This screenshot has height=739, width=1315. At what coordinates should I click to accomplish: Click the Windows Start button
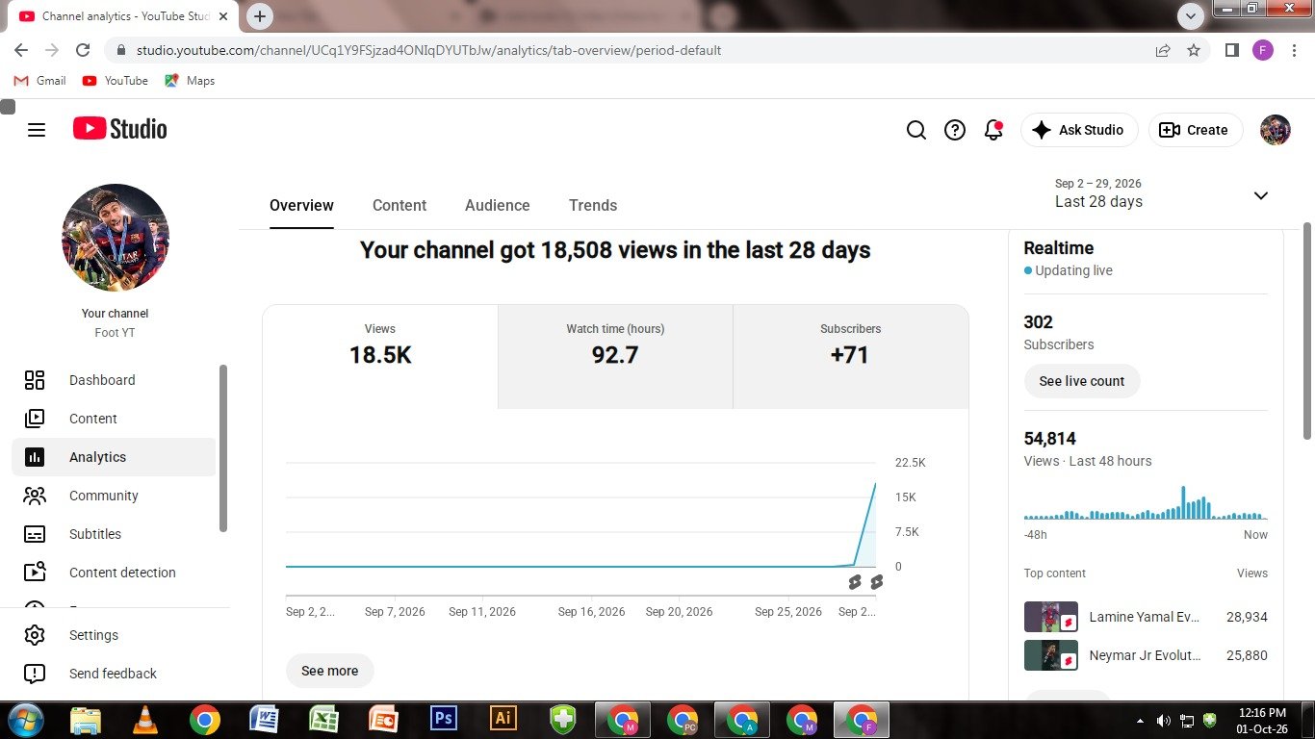[25, 719]
